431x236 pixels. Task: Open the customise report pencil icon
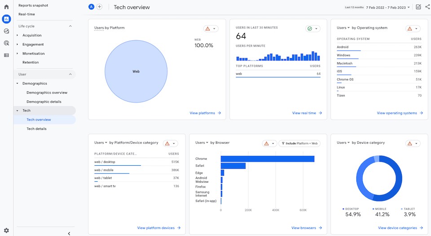418,7
